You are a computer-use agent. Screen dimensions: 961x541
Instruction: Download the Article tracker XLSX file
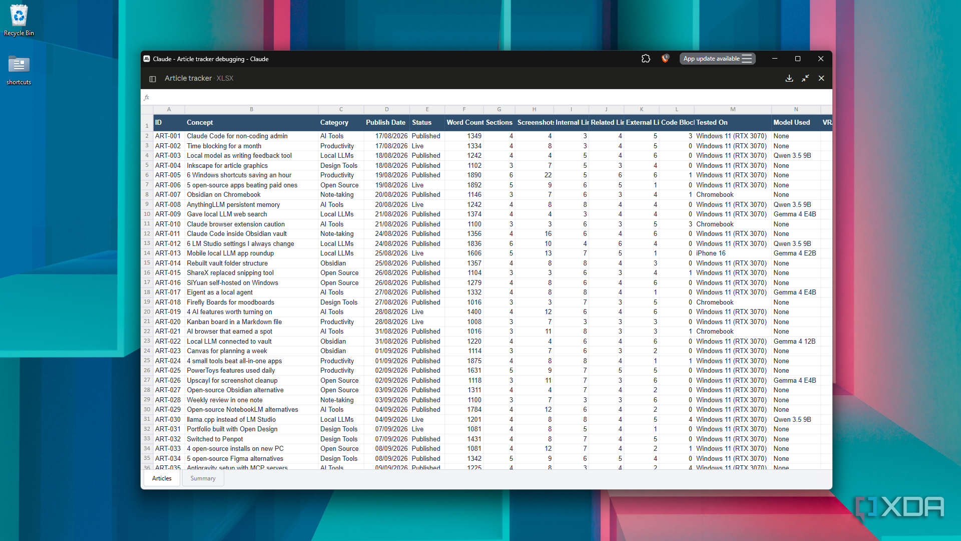[x=789, y=78]
